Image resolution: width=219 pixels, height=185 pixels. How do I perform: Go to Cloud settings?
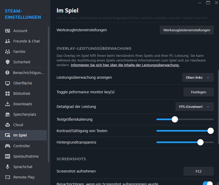click(x=24, y=125)
